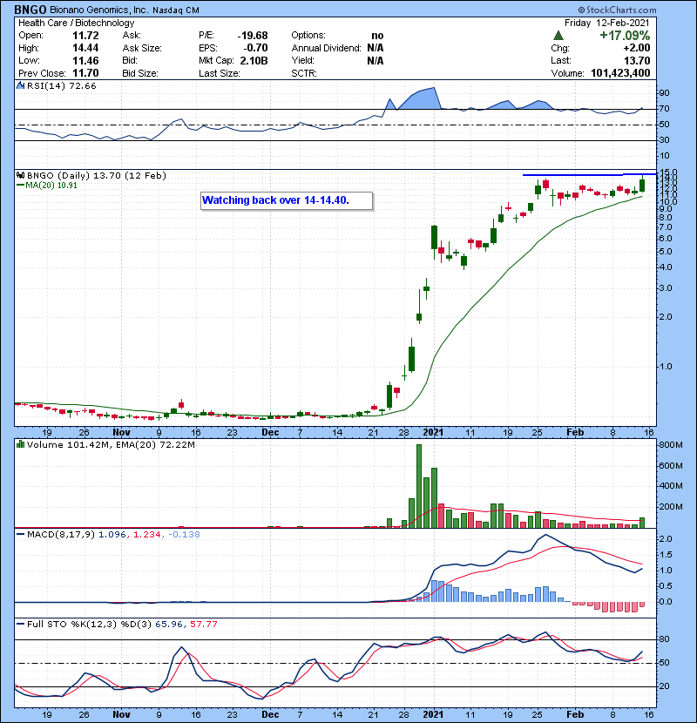Click the Chg value +2.00
The image size is (697, 723).
[637, 48]
